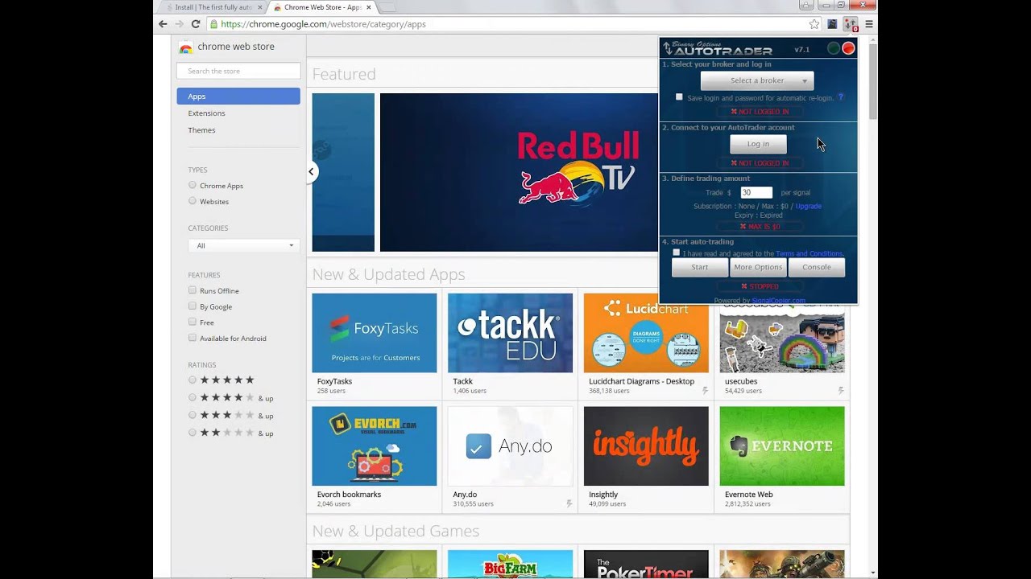1031x579 pixels.
Task: Click the blue help question mark icon
Action: click(x=841, y=97)
